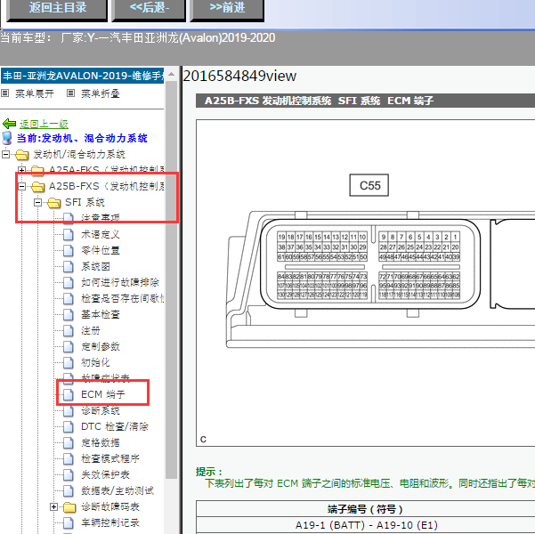Viewport: 535px width, 534px height.
Task: Click document icon beside 零件位置
Action: tap(69, 250)
